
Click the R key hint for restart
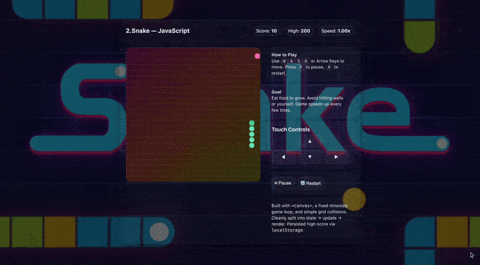pyautogui.click(x=329, y=67)
